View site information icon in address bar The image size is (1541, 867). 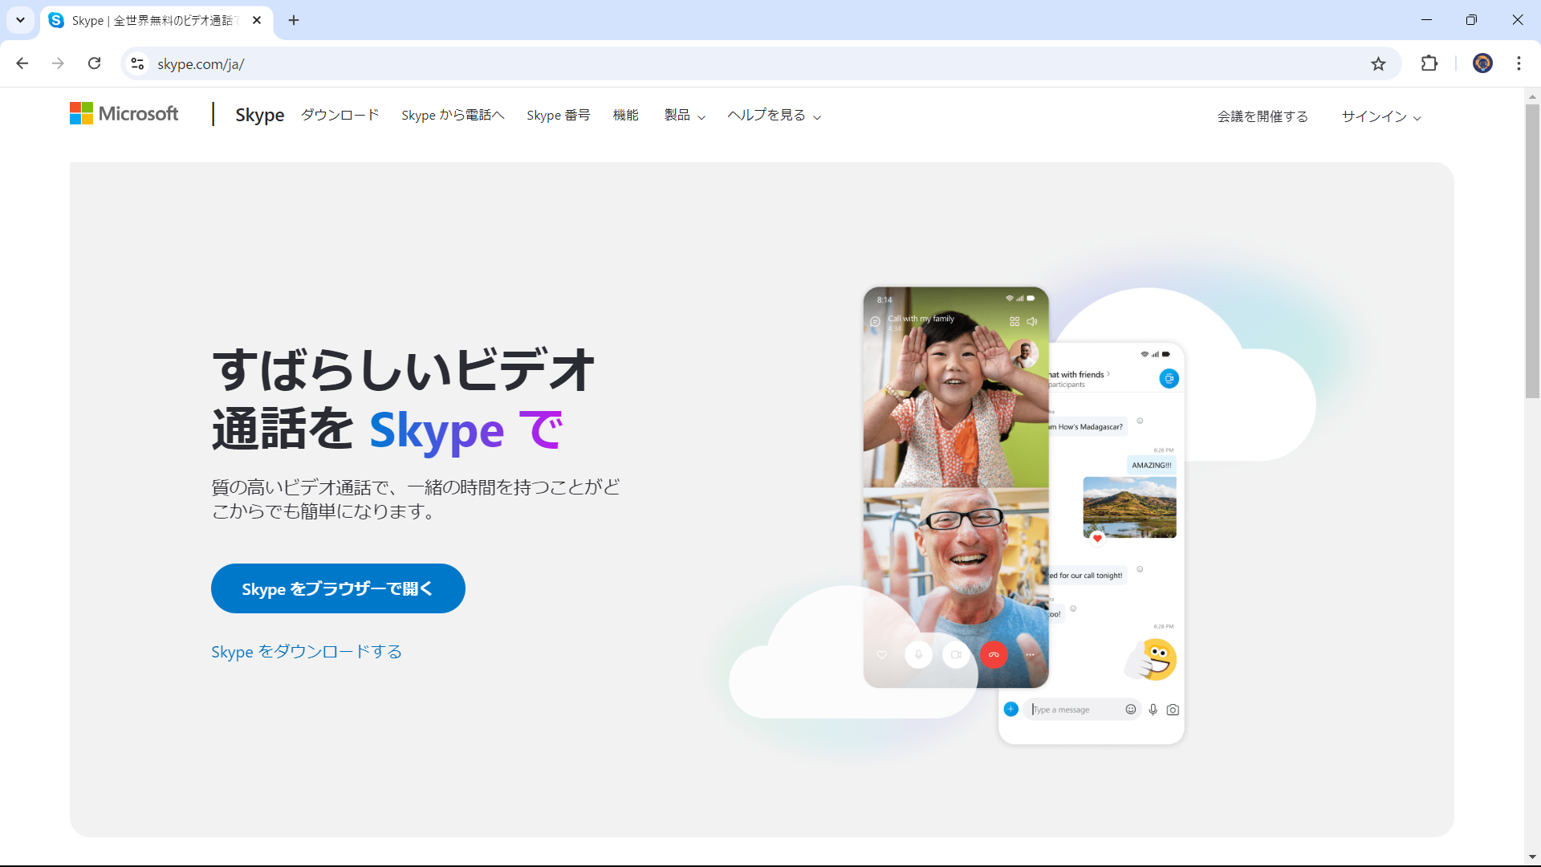point(138,63)
